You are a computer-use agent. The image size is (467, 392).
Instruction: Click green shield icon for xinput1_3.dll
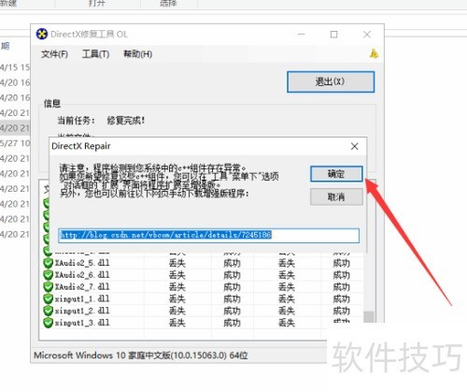(49, 323)
